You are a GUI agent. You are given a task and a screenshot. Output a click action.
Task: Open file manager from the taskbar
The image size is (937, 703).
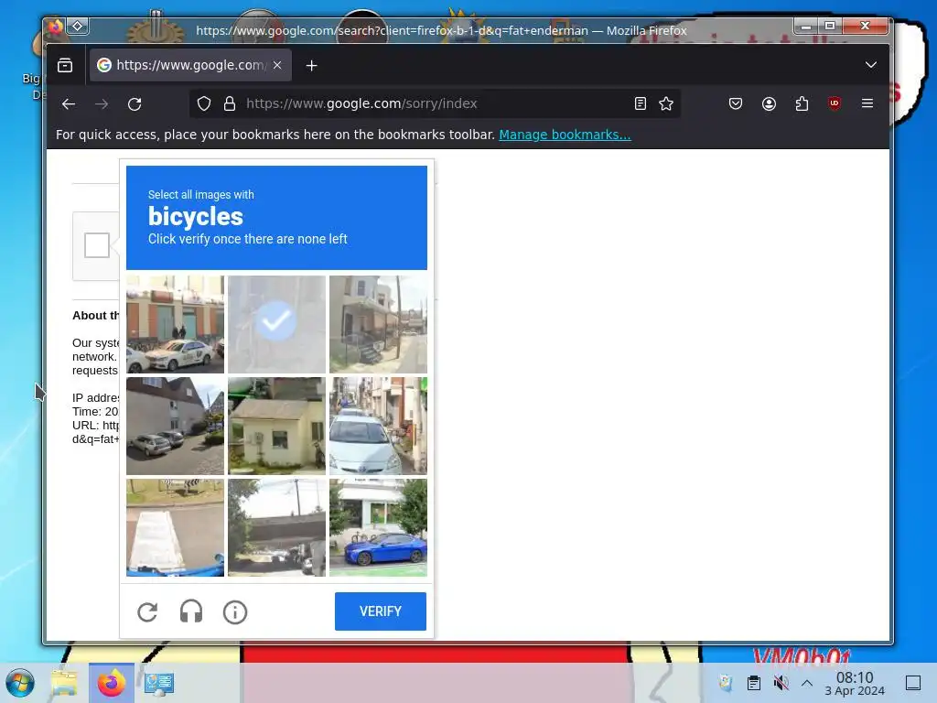[64, 683]
